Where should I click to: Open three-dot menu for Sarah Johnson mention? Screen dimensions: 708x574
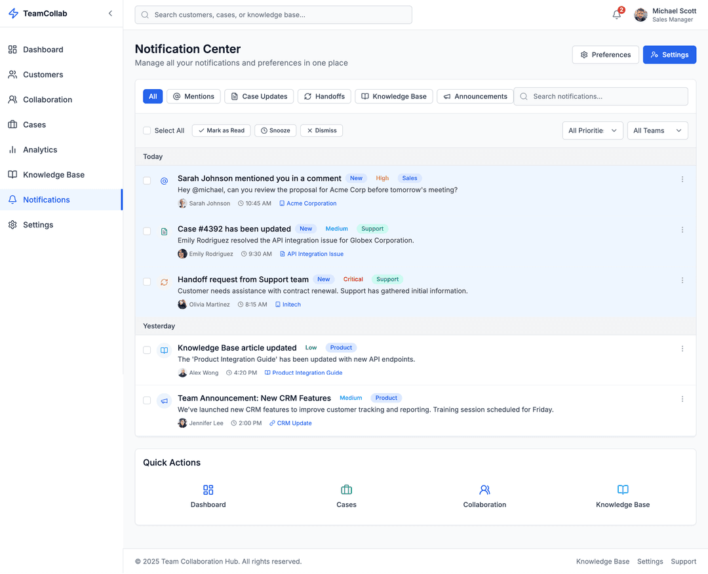682,180
